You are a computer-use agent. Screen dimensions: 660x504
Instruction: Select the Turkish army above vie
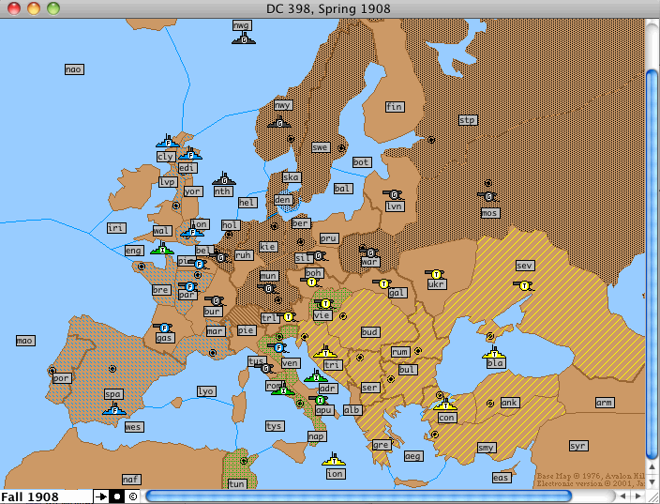coord(324,303)
